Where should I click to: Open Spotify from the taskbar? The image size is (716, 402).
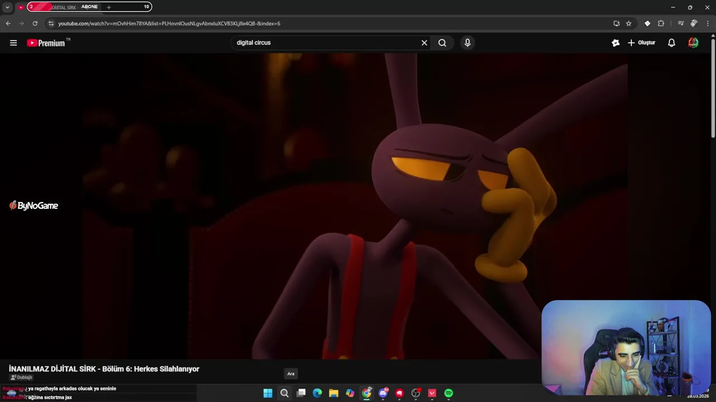449,393
